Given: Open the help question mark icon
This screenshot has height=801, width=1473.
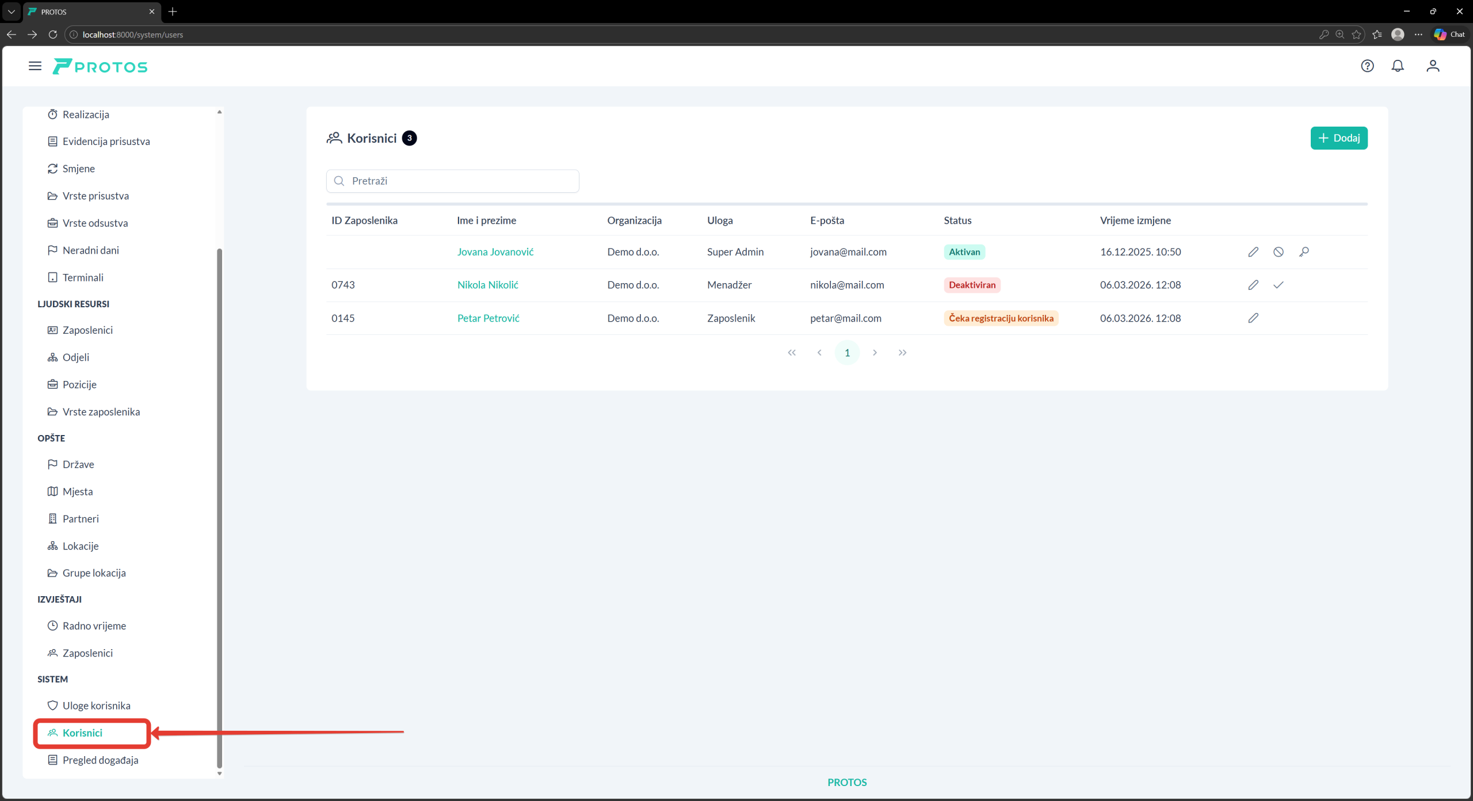Looking at the screenshot, I should coord(1367,66).
